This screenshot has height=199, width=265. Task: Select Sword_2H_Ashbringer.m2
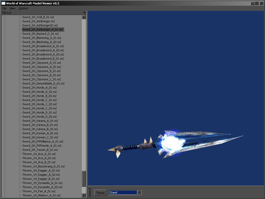pyautogui.click(x=38, y=21)
